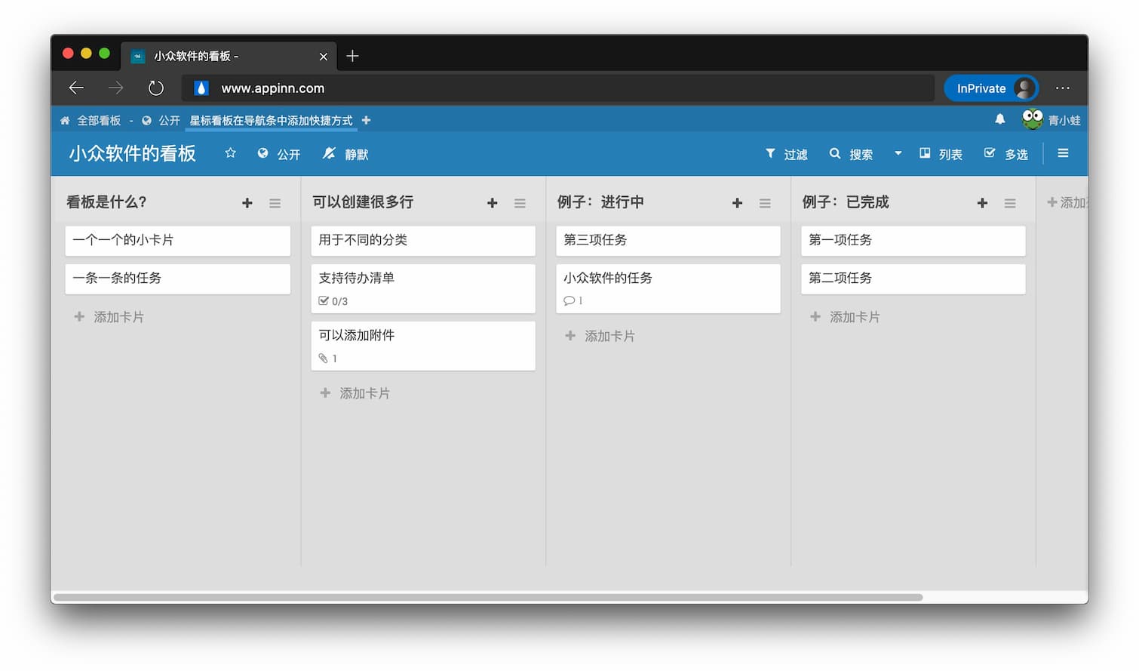The height and width of the screenshot is (671, 1139).
Task: Open the 过滤 filter panel
Action: (x=786, y=154)
